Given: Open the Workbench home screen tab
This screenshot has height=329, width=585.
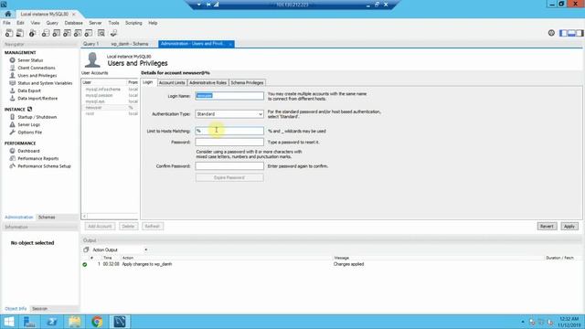Looking at the screenshot, I should coord(8,14).
